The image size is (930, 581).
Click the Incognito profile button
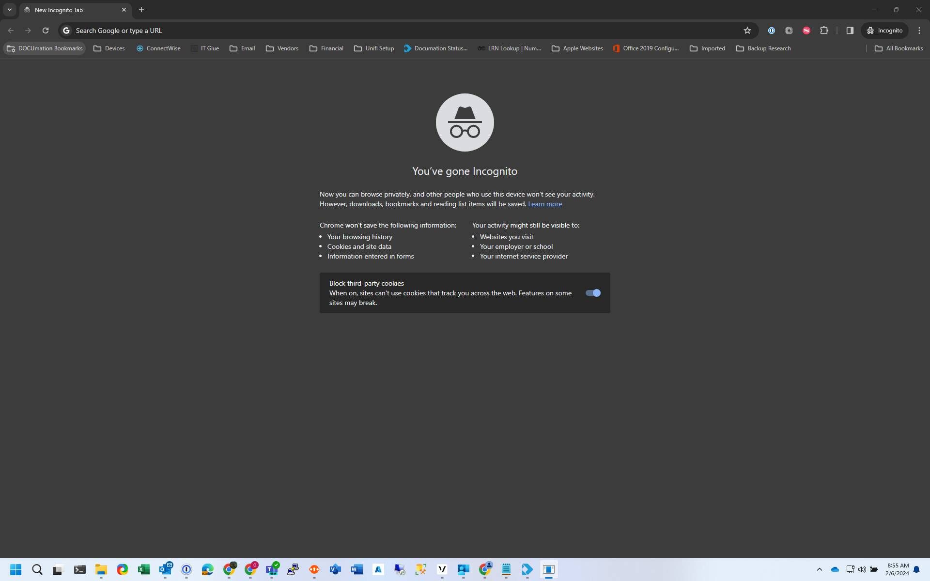[x=884, y=31]
